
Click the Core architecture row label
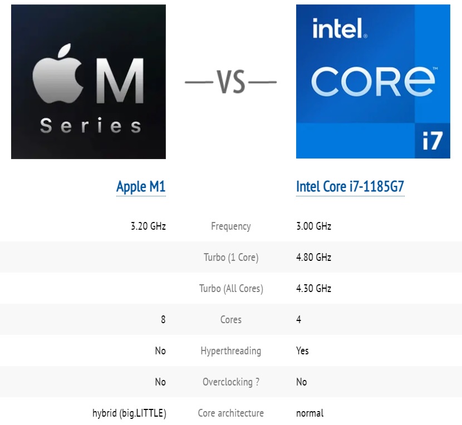pos(230,413)
